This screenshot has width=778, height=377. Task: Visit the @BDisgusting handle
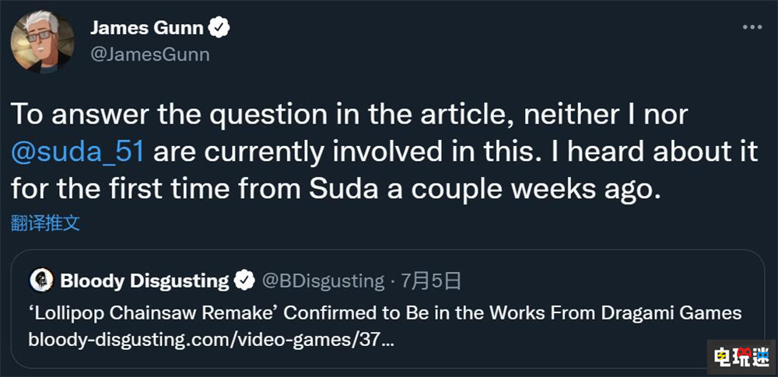[x=324, y=280]
